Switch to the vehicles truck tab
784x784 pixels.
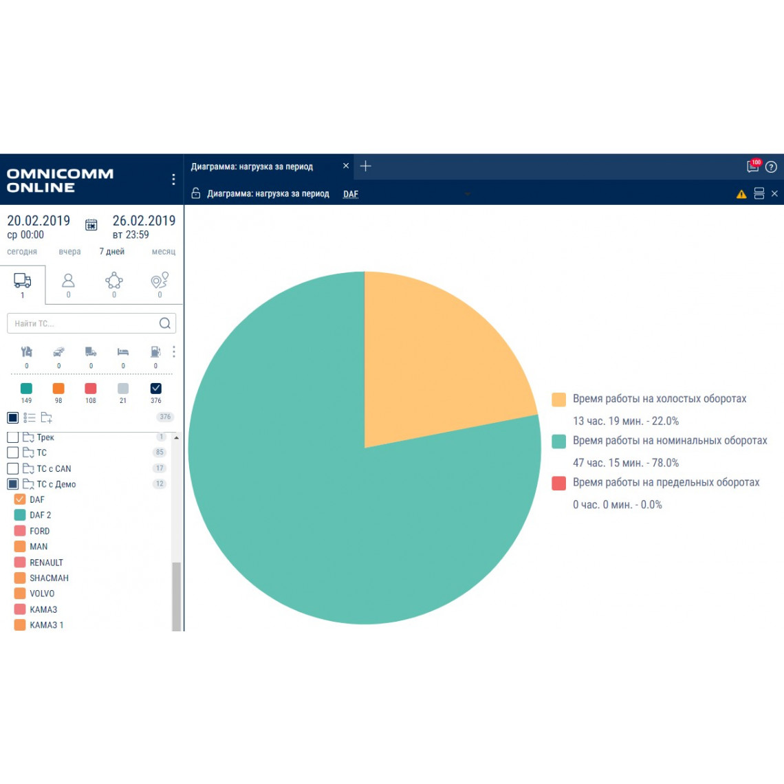(x=23, y=284)
